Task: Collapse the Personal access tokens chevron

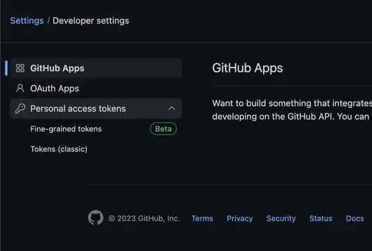Action: point(172,109)
